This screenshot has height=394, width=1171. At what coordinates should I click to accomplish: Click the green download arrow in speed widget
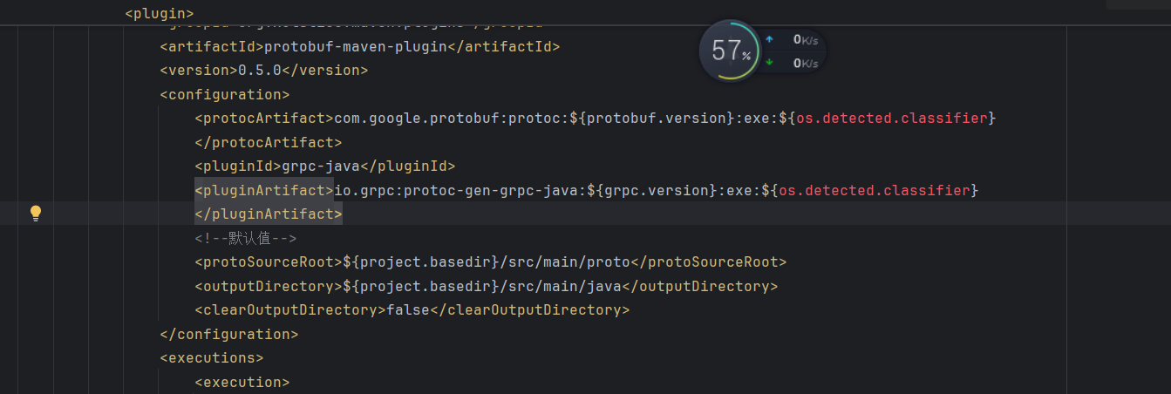pos(769,63)
